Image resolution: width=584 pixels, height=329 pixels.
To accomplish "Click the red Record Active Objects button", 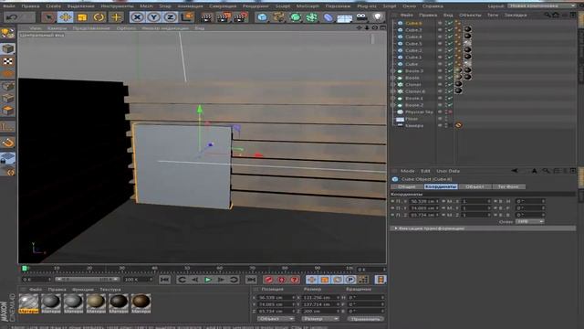I will [x=268, y=280].
